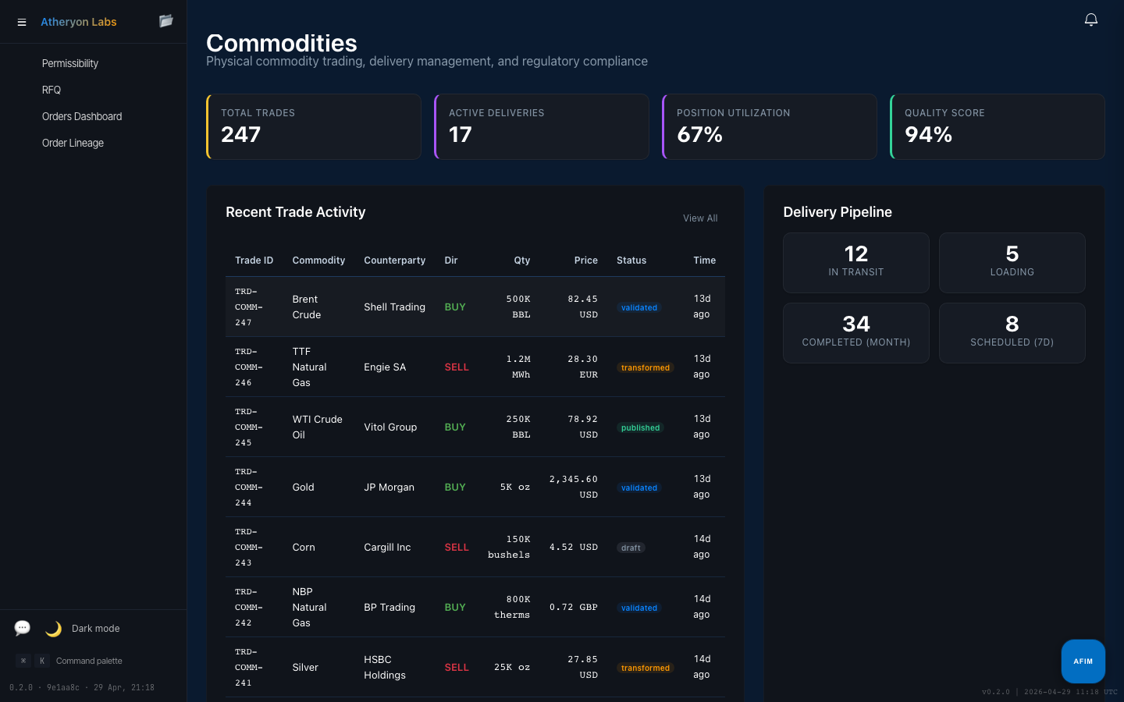Go to the Atheryon Labs home link

pyautogui.click(x=79, y=22)
